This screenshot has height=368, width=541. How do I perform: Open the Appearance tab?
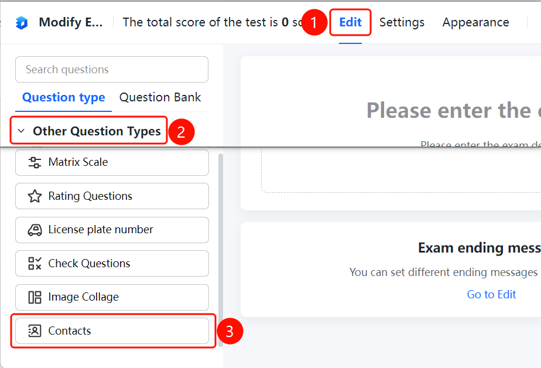475,22
